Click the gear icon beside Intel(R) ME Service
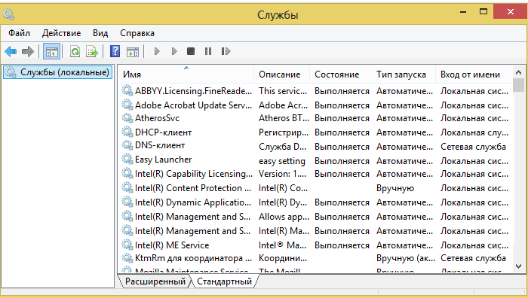Viewport: 528px width, 298px height. (x=127, y=245)
